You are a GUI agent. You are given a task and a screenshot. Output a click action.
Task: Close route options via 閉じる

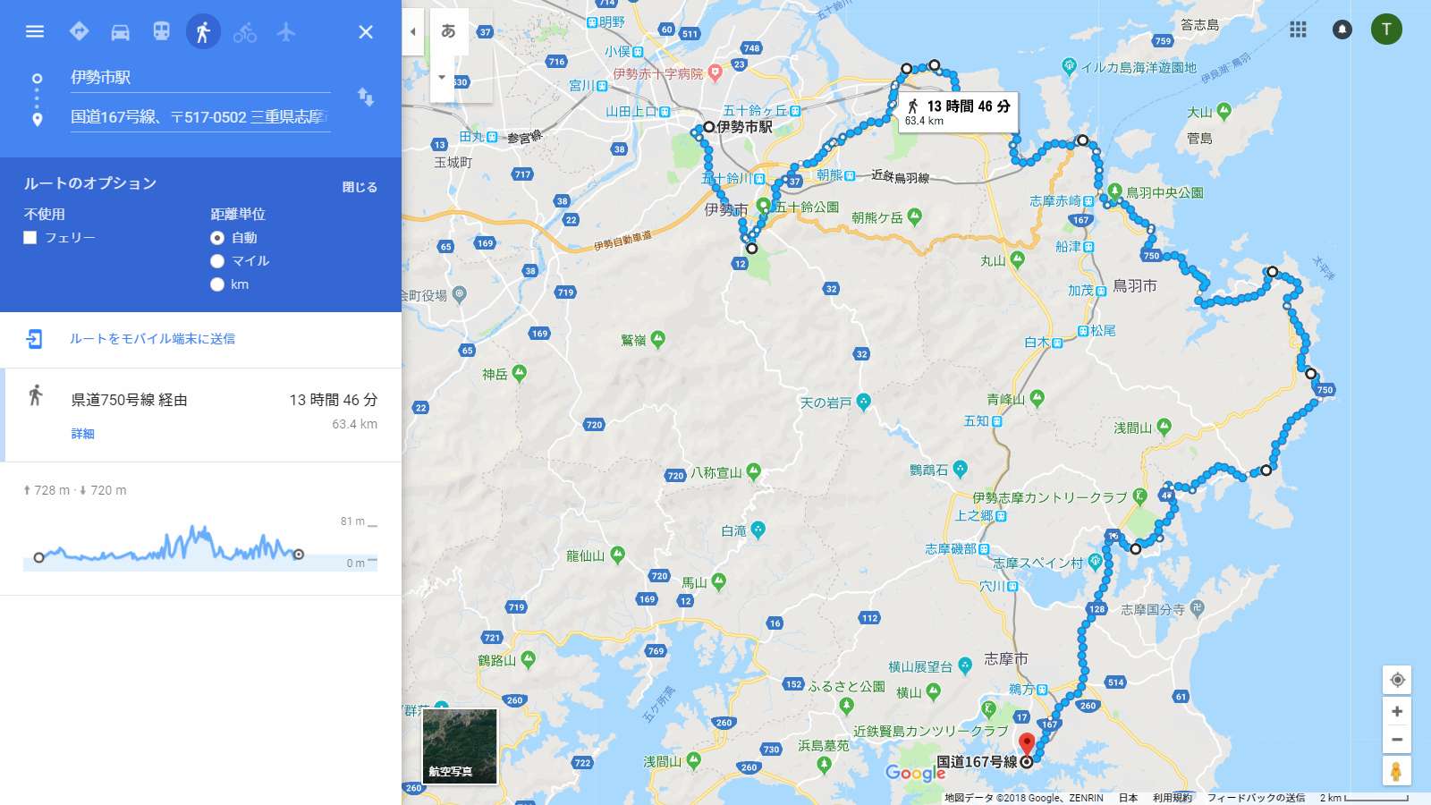tap(360, 187)
